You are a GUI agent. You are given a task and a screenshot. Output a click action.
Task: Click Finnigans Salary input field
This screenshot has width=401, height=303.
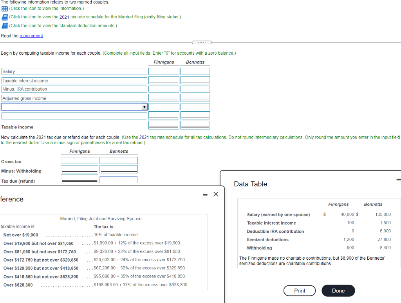164,71
